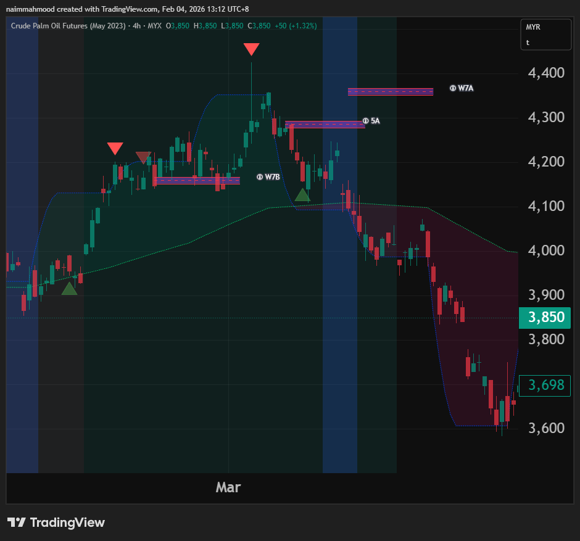The width and height of the screenshot is (580, 541).
Task: Select the faded red down-triangle marker
Action: (143, 158)
